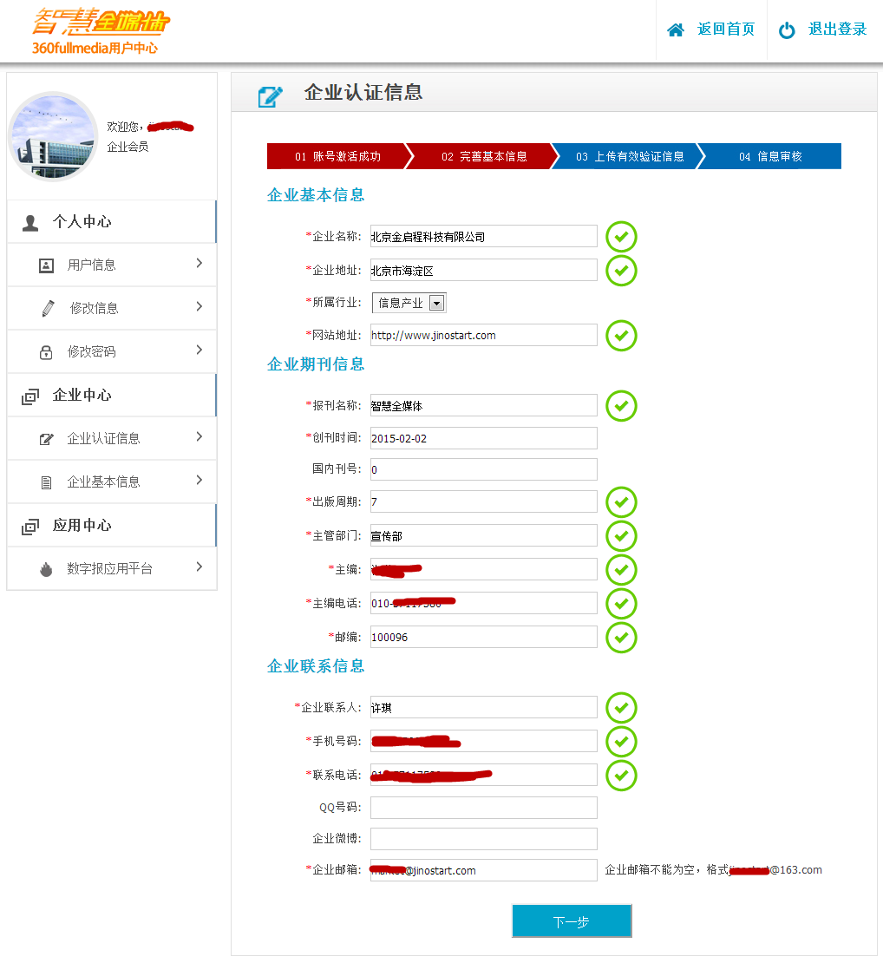Expand 企业基本信息 chevron arrow
The height and width of the screenshot is (963, 883).
pos(199,481)
